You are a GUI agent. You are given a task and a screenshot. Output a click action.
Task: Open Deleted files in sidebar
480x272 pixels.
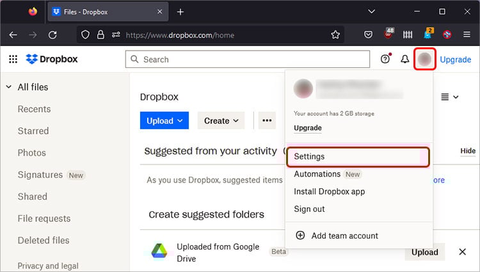[44, 241]
